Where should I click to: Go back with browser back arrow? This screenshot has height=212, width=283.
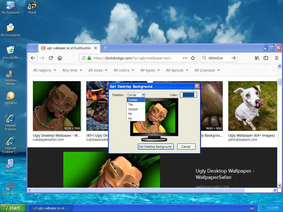pyautogui.click(x=33, y=58)
